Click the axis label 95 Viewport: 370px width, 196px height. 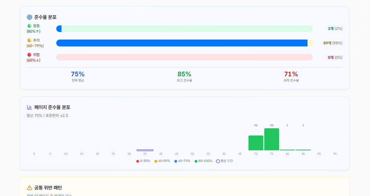[335, 154]
